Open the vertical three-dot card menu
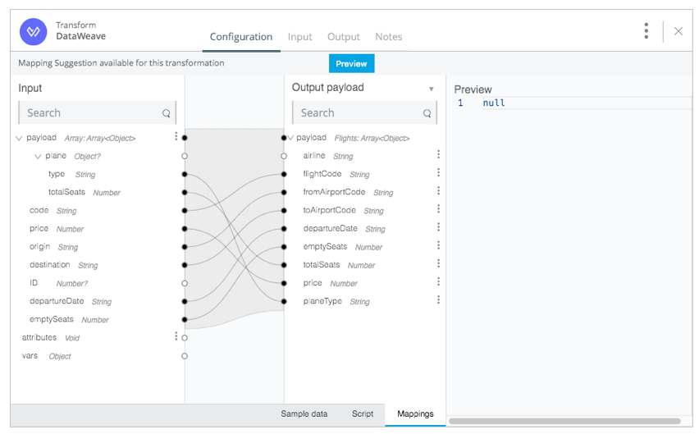Viewport: 699px width, 434px height. pyautogui.click(x=646, y=30)
